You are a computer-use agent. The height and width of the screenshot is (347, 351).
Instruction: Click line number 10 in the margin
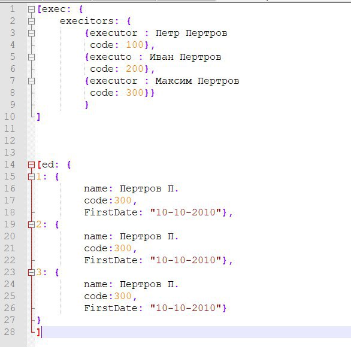pyautogui.click(x=10, y=117)
